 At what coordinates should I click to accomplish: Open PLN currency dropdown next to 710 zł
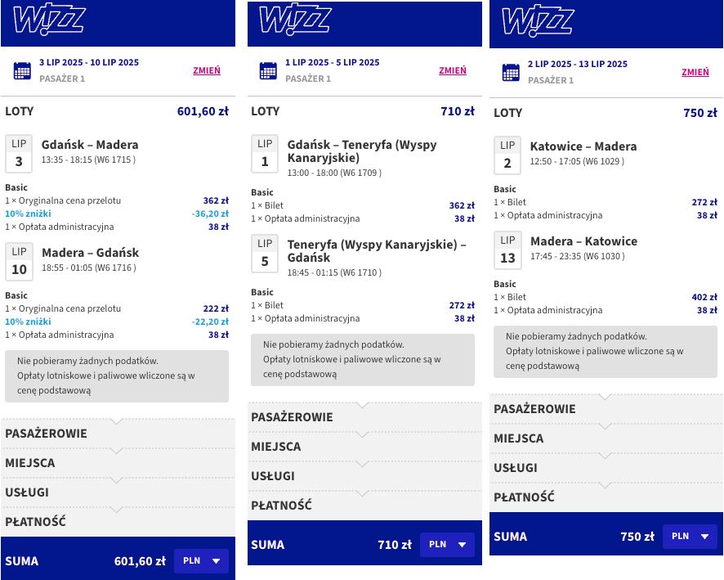448,544
